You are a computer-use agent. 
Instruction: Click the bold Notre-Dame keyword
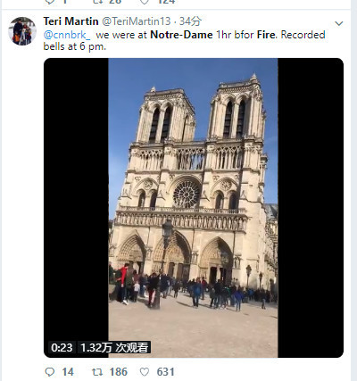click(x=181, y=35)
